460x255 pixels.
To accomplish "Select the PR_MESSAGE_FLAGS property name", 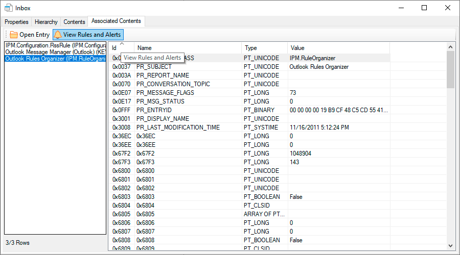I will point(165,93).
